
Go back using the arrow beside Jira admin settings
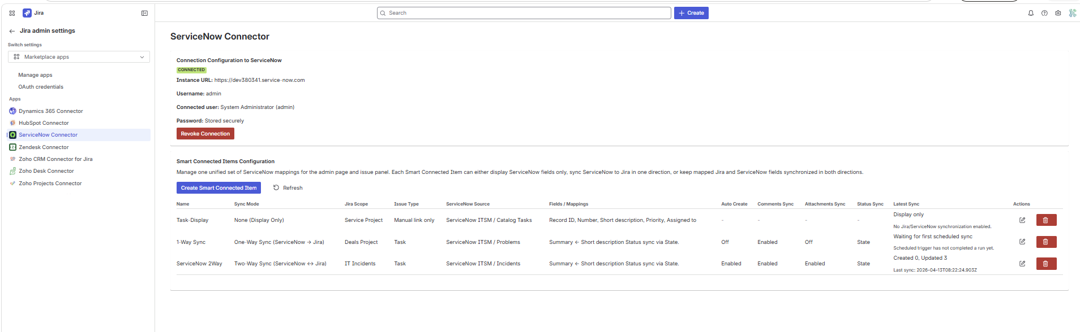point(12,31)
